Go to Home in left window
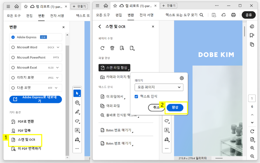260x163 pixels. coord(17,7)
